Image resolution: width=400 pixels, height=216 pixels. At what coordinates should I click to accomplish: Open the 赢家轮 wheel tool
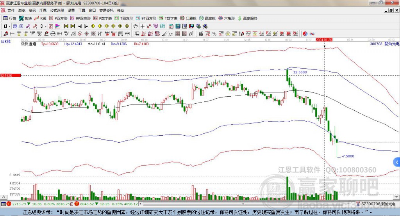pos(207,18)
